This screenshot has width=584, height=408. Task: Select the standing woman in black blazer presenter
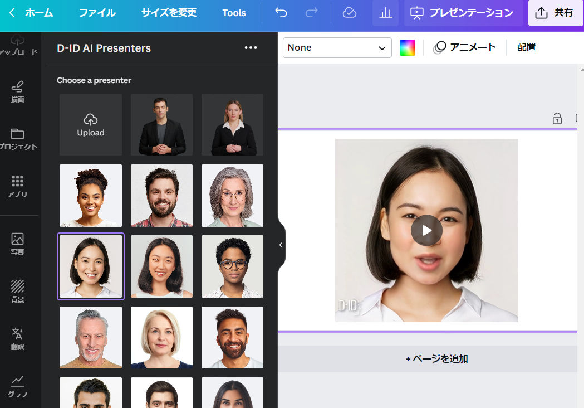pos(232,124)
